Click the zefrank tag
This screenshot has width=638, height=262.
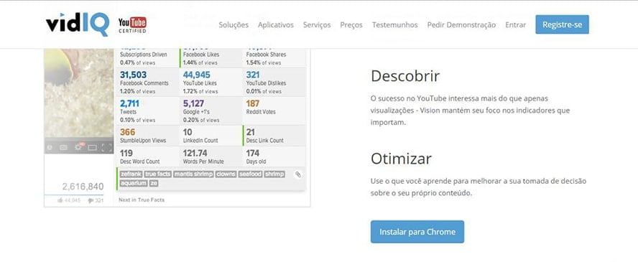pos(131,174)
